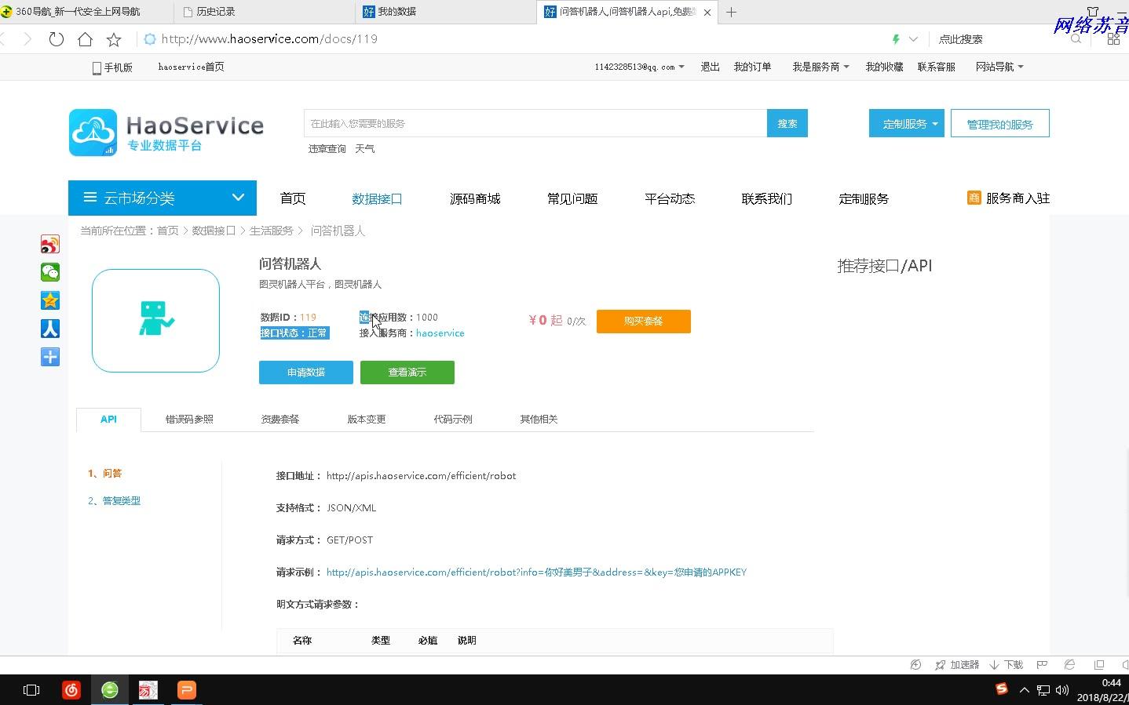
Task: Show hidden system tray icons
Action: pyautogui.click(x=1024, y=690)
